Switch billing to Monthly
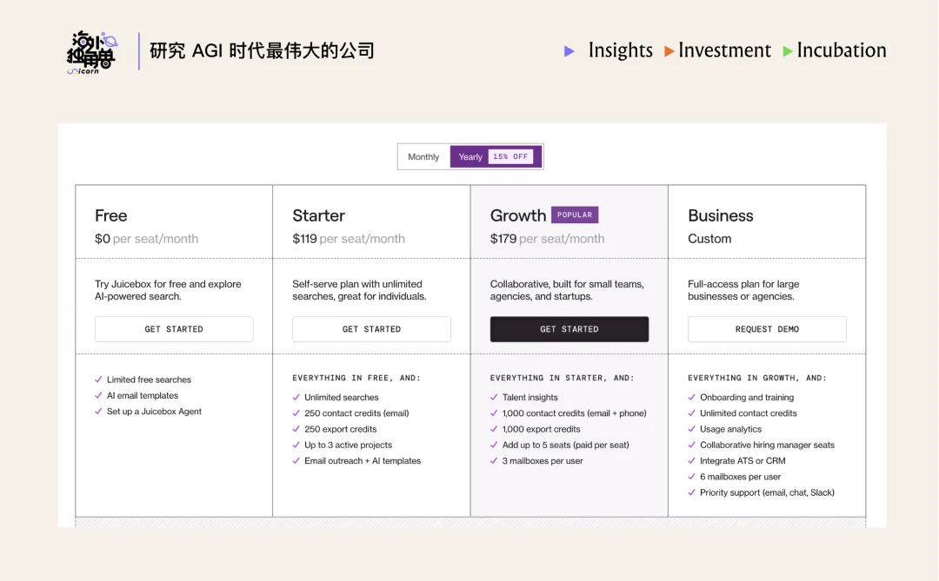 point(423,157)
